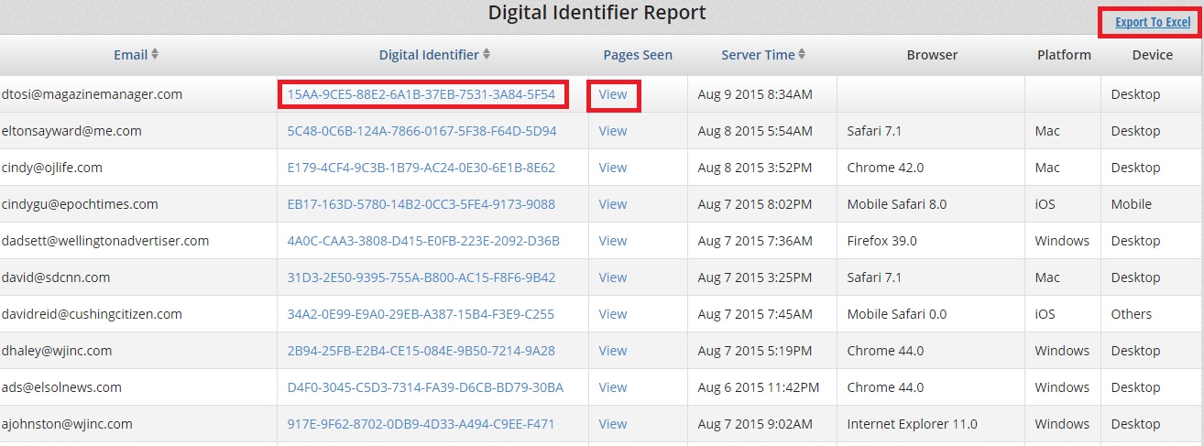Viewport: 1204px width, 446px height.
Task: Open identifier starting with 2B94-25FB
Action: 421,351
